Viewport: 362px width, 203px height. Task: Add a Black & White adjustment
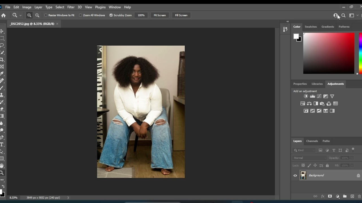click(316, 103)
